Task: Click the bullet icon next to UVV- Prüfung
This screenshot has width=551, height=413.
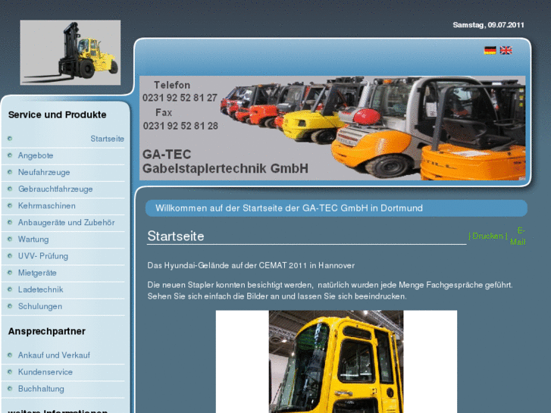Action: tap(10, 255)
